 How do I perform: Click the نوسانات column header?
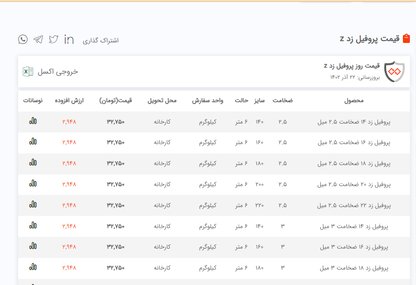tap(33, 100)
